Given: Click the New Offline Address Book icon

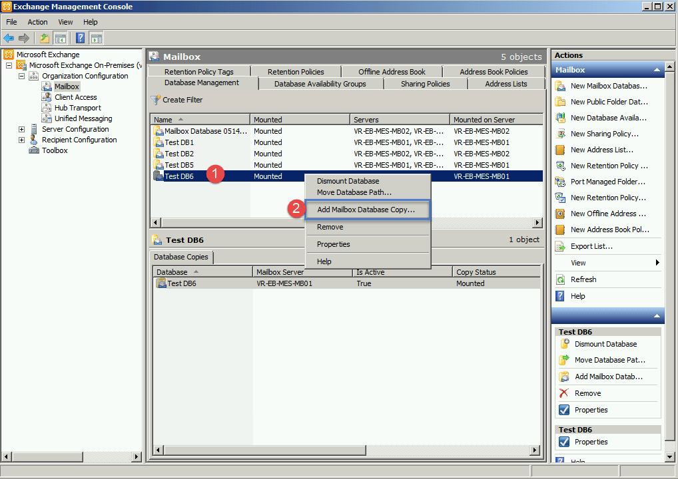Looking at the screenshot, I should pyautogui.click(x=560, y=214).
